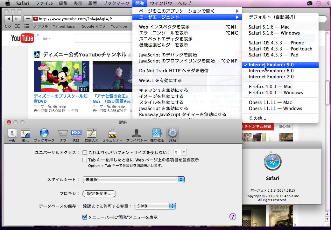The height and width of the screenshot is (230, 331).
Task: Select Internet Explorer 7.0 user agent
Action: pos(280,77)
